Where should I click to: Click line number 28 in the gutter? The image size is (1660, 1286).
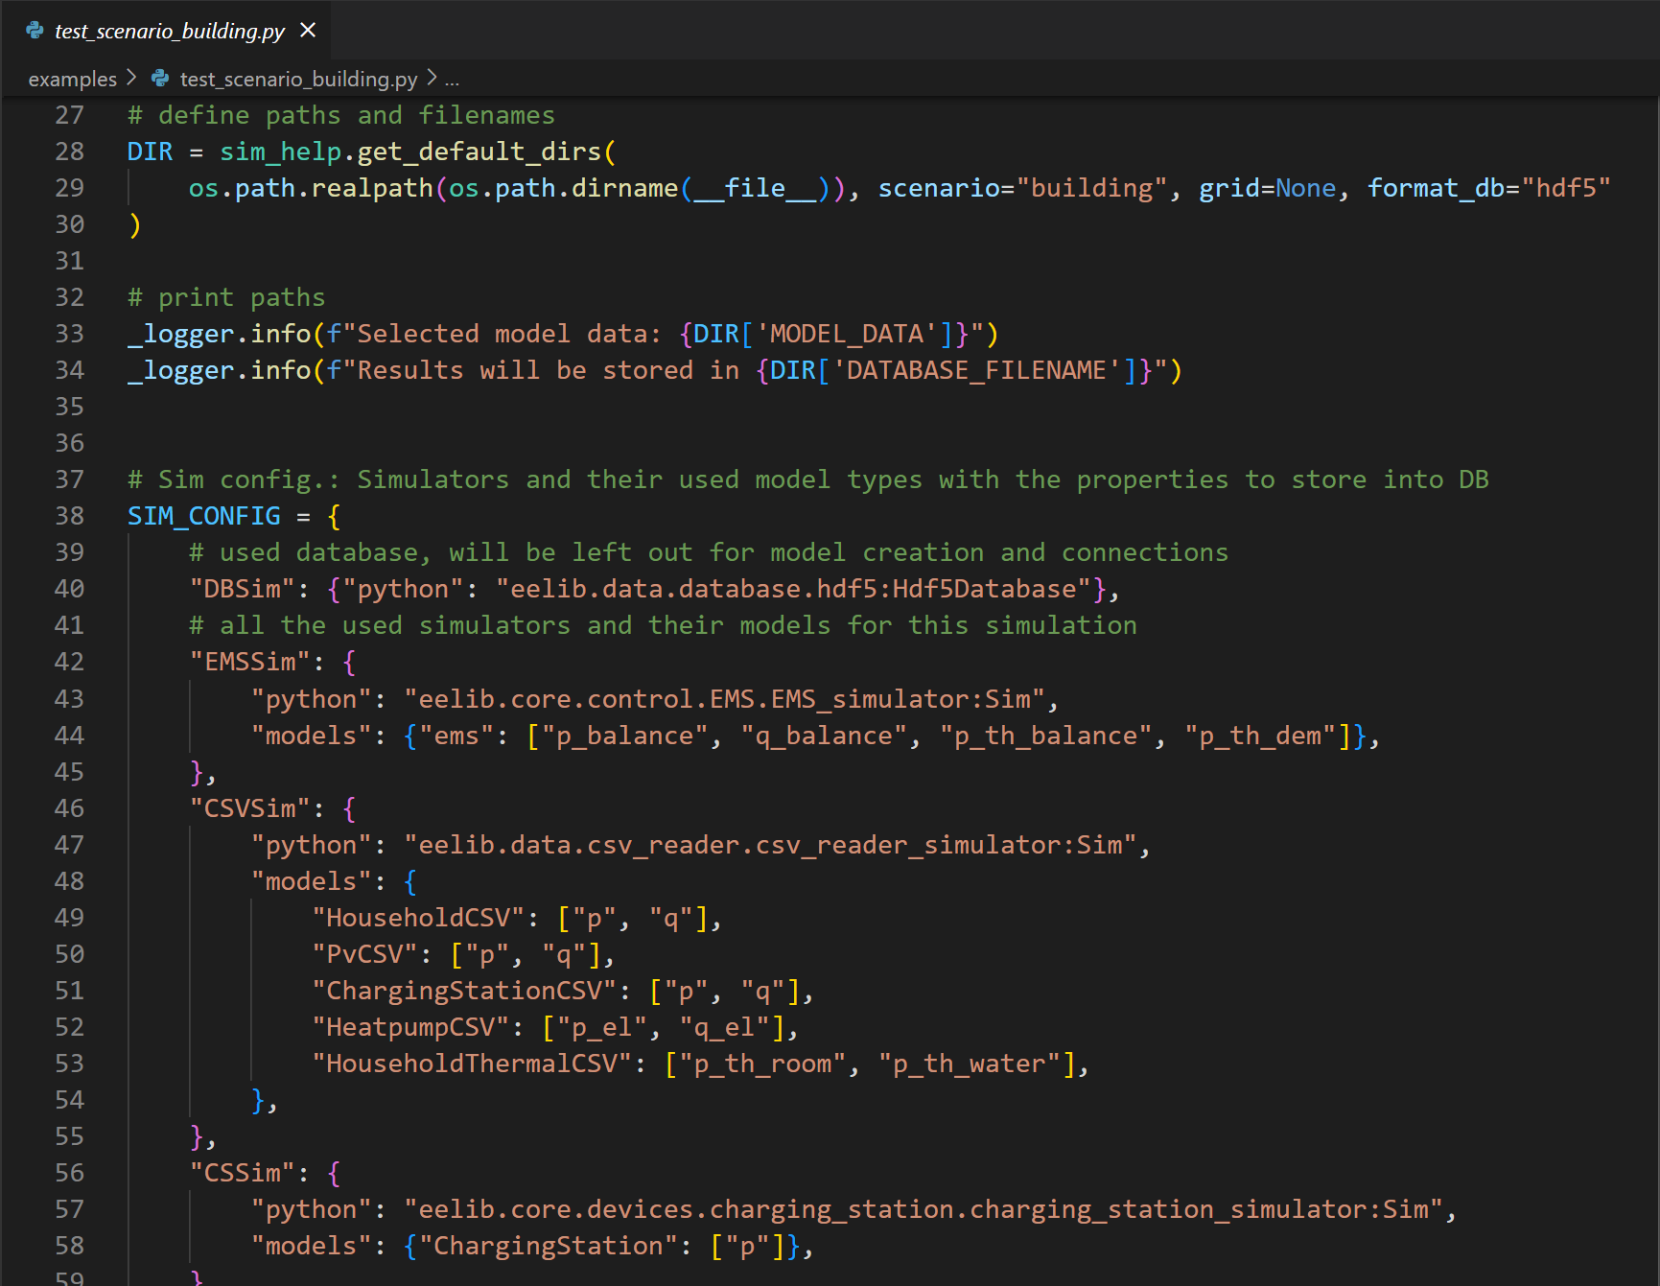(69, 152)
